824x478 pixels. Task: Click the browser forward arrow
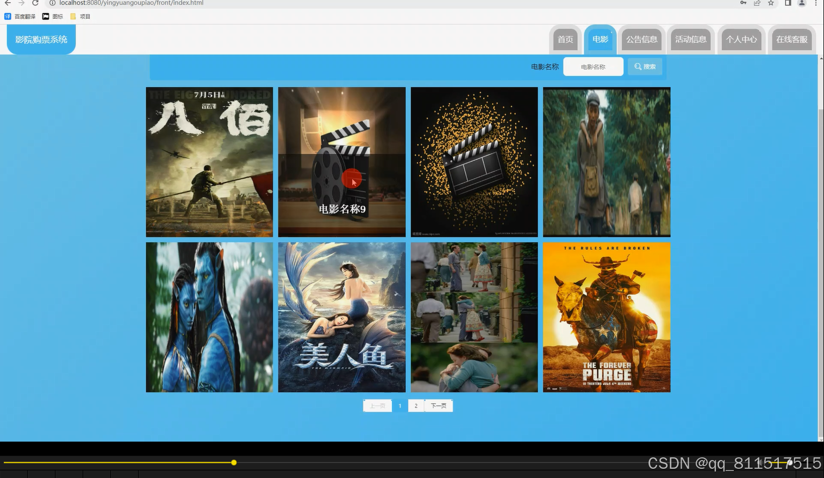click(x=22, y=3)
